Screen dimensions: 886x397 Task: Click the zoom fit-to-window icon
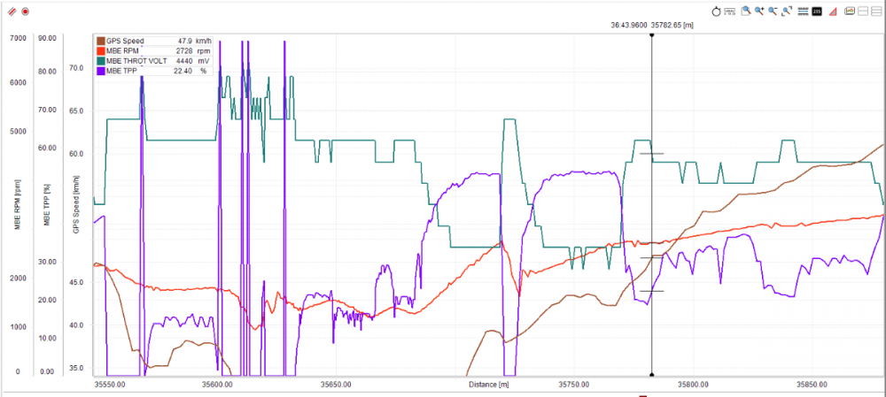pyautogui.click(x=788, y=11)
